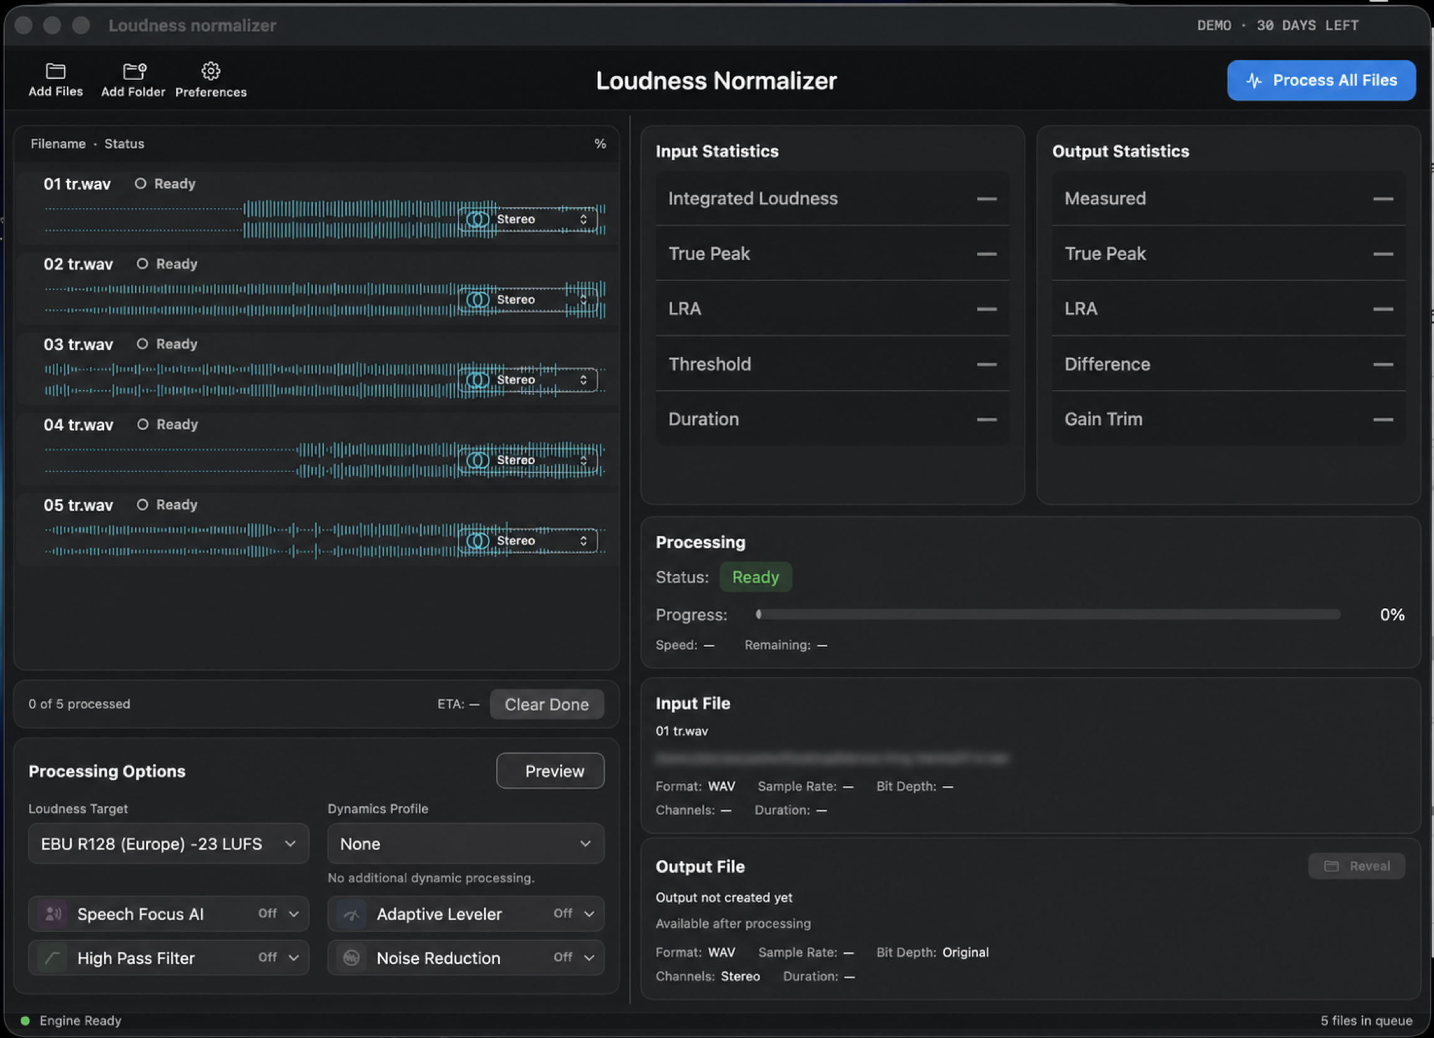Click the stereo rings icon on 02 tr.wav
1434x1038 pixels.
pyautogui.click(x=477, y=300)
